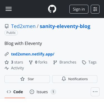Screen dimensions: 104x104
Task: Open the hamburger navigation menu
Action: pos(9,9)
